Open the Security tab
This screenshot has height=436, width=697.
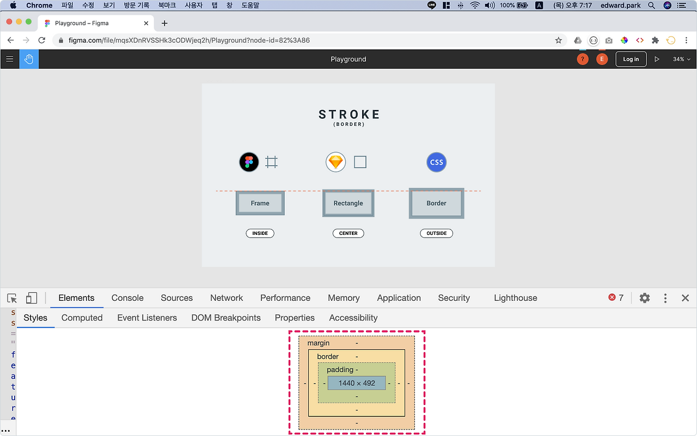coord(454,298)
